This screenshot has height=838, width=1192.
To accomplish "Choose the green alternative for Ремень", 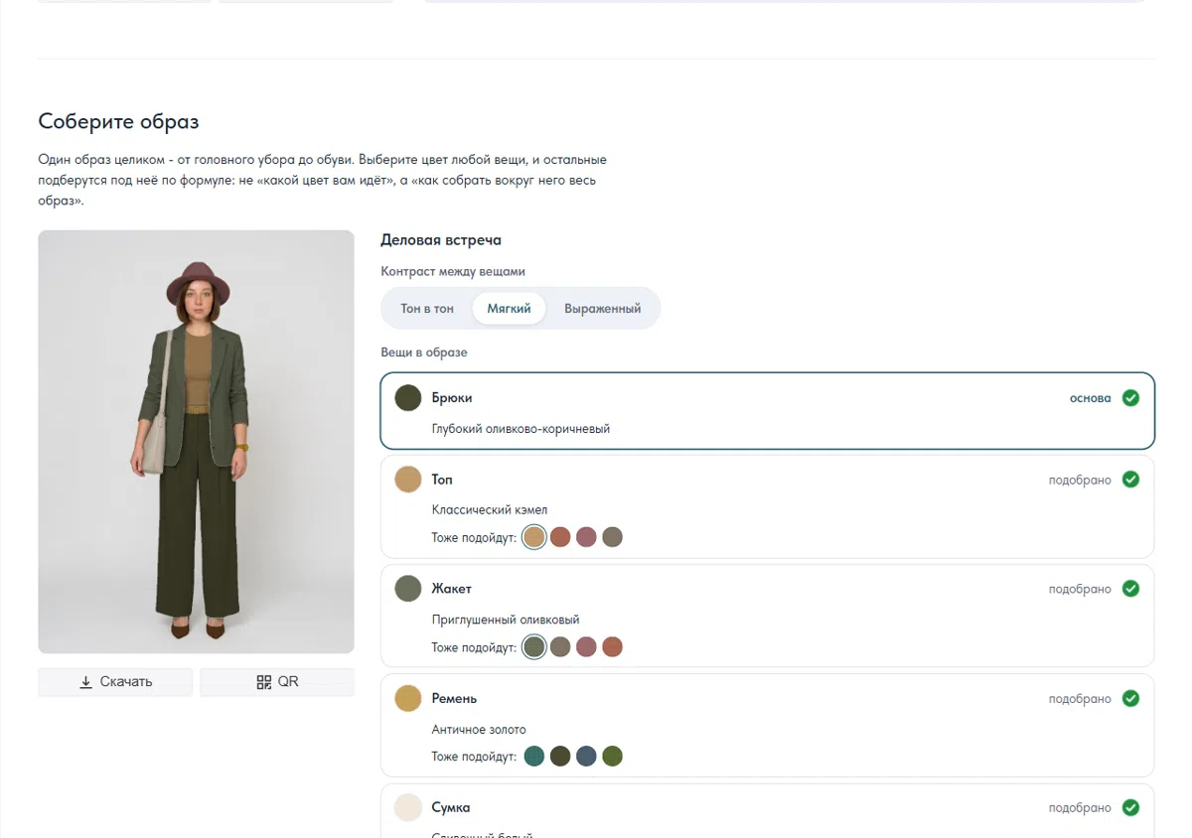I will point(612,757).
